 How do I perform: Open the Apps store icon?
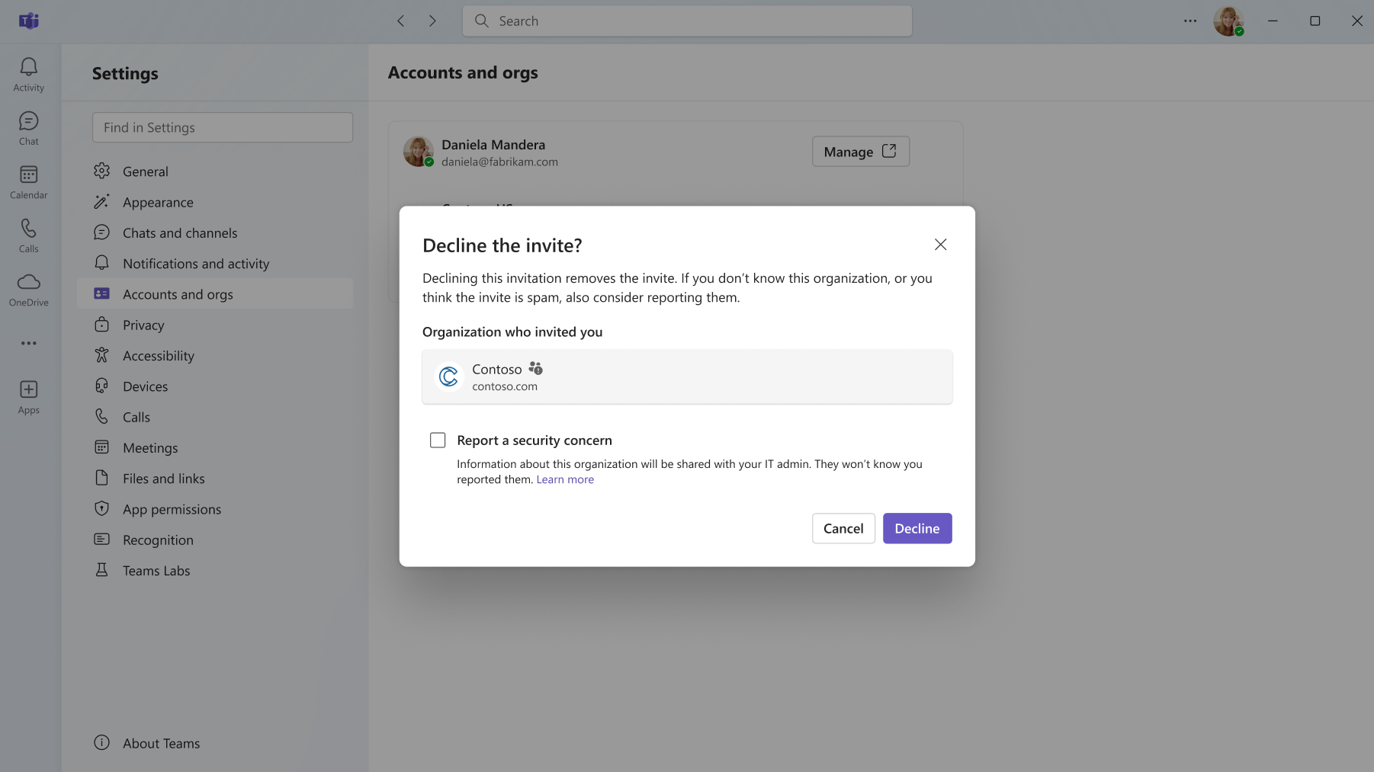29,398
